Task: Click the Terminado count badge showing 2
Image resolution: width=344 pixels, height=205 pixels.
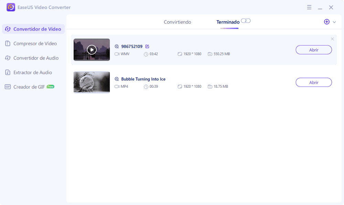Action: [x=246, y=21]
